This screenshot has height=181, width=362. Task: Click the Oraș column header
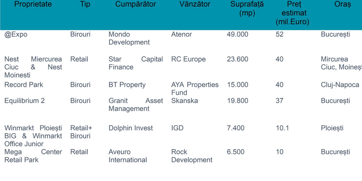[342, 4]
